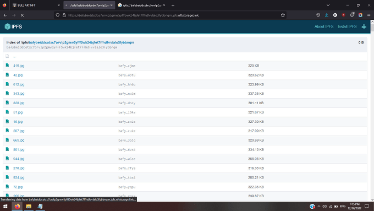374x211 pixels.
Task: Open the Windows Start menu
Action: coord(5,206)
